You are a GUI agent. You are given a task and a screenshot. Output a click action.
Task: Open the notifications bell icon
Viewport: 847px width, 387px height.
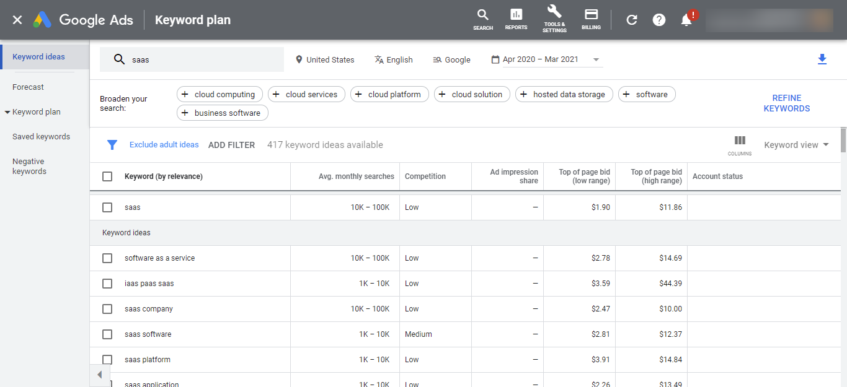coord(686,20)
